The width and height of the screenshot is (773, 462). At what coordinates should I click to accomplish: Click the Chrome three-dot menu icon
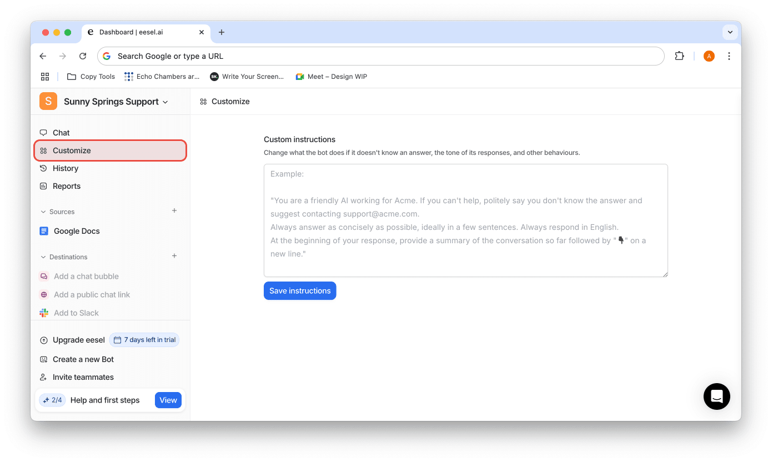(x=729, y=56)
